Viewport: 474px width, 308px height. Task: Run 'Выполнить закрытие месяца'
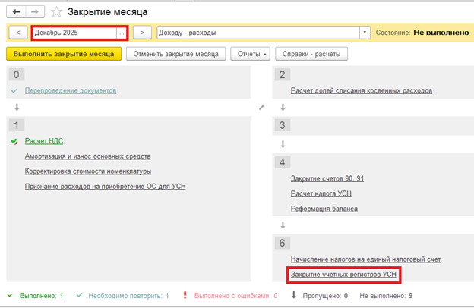tap(64, 54)
